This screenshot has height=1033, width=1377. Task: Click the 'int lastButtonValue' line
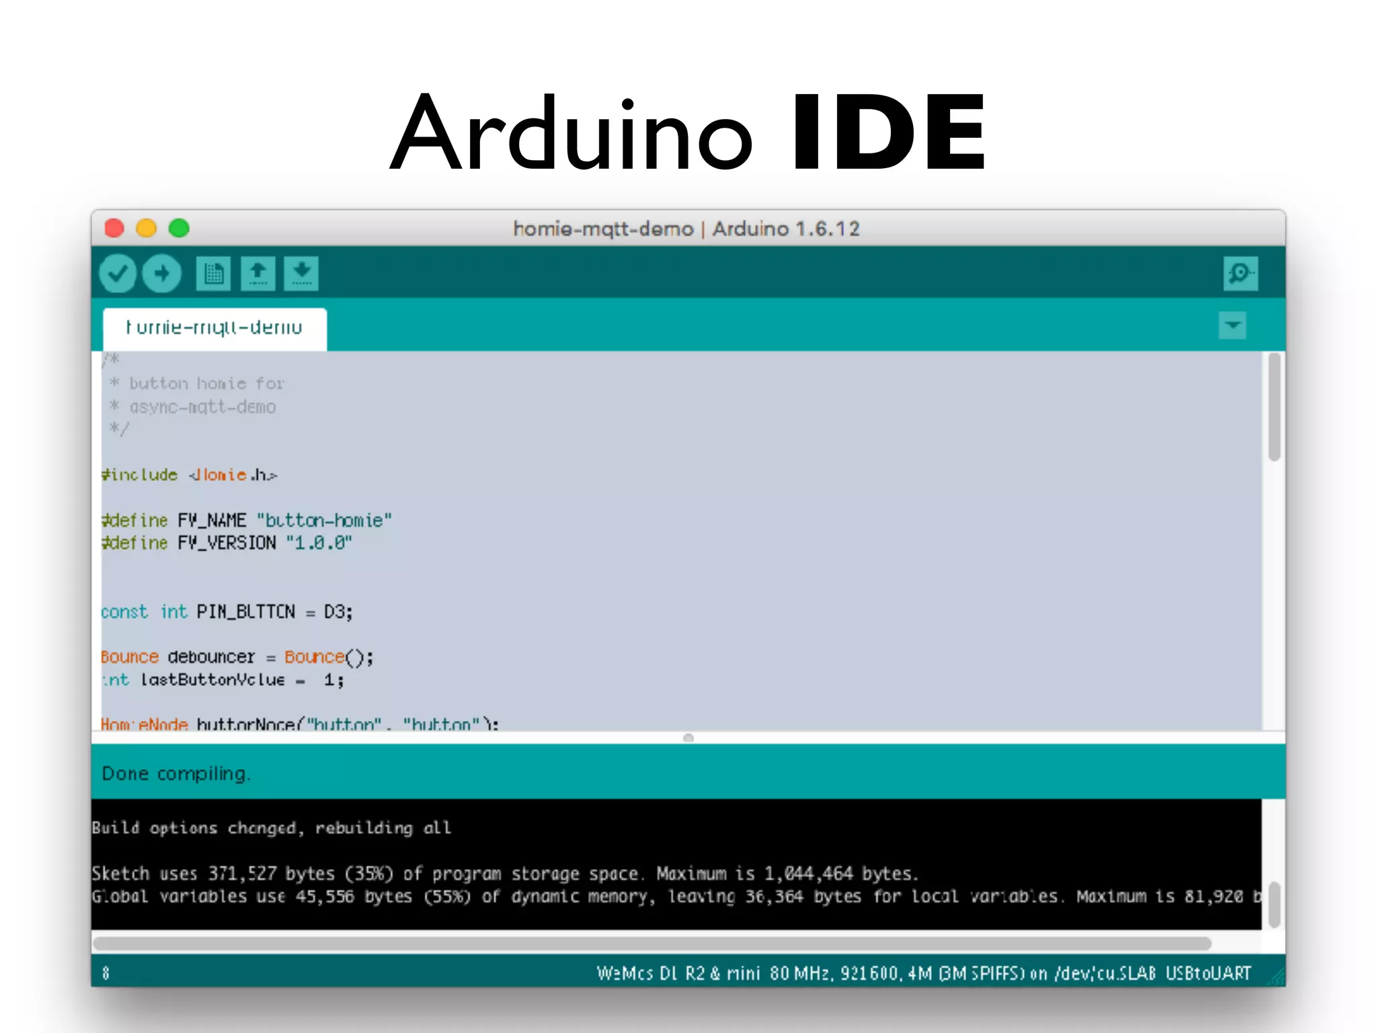(223, 680)
